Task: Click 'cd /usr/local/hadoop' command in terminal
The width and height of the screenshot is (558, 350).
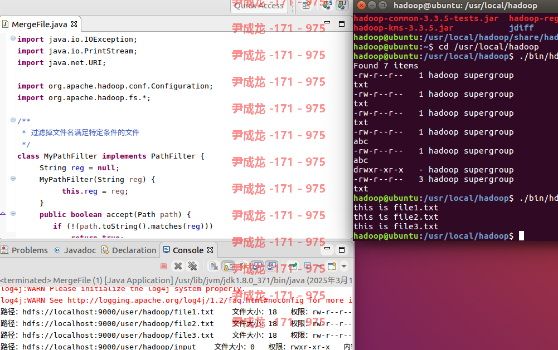Action: (x=489, y=47)
